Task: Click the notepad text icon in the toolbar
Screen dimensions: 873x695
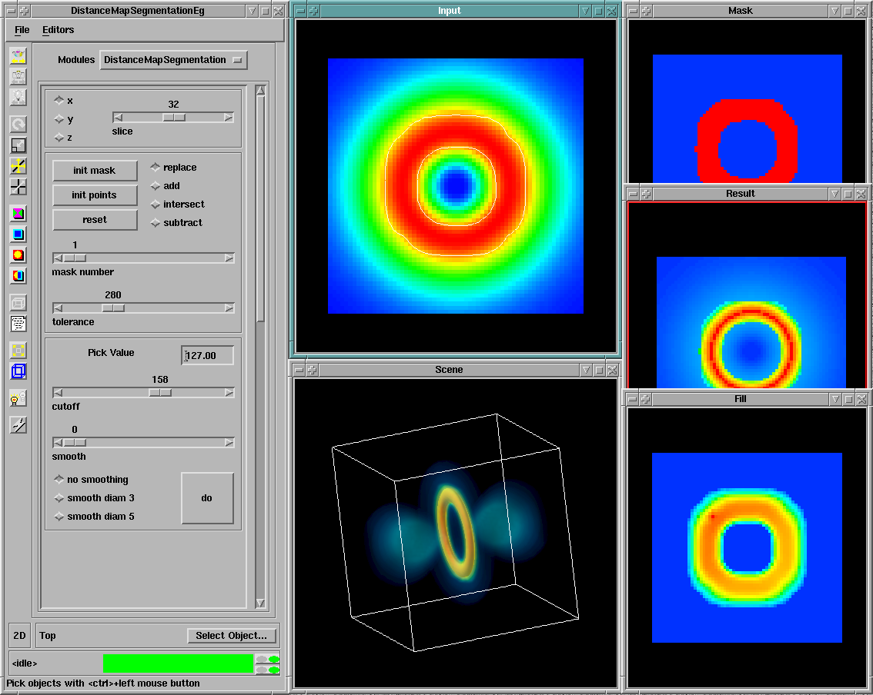Action: pyautogui.click(x=18, y=324)
